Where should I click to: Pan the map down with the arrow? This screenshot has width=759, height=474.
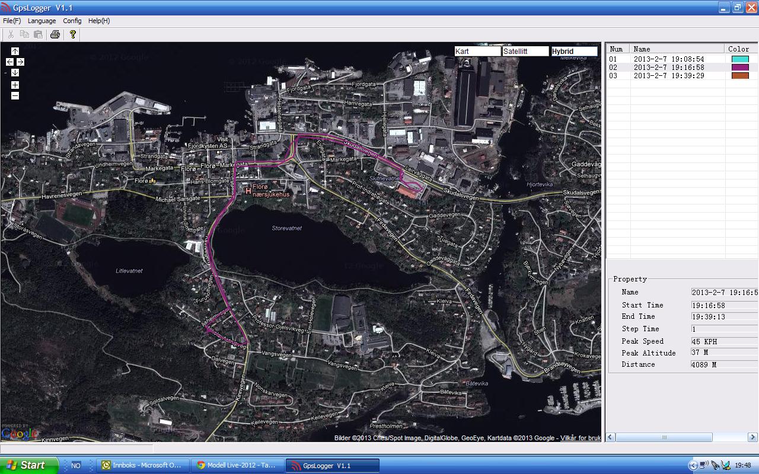15,73
